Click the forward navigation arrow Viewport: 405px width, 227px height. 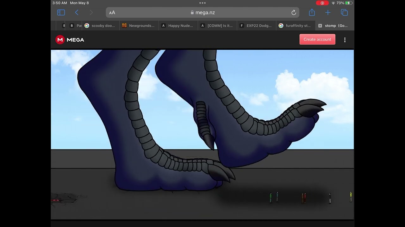(91, 13)
